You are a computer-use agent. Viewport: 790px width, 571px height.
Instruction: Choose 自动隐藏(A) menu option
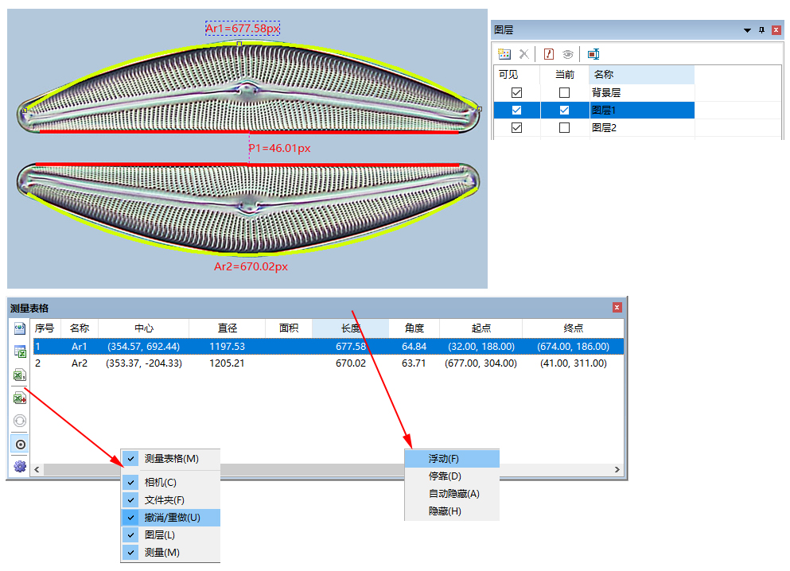[x=452, y=494]
